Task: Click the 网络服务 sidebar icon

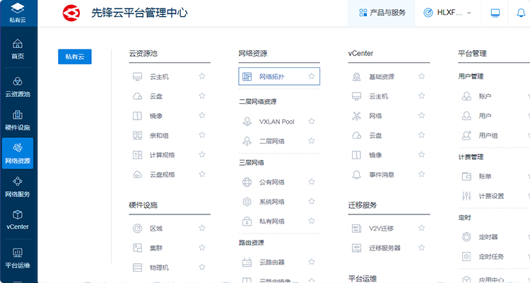Action: 18,186
